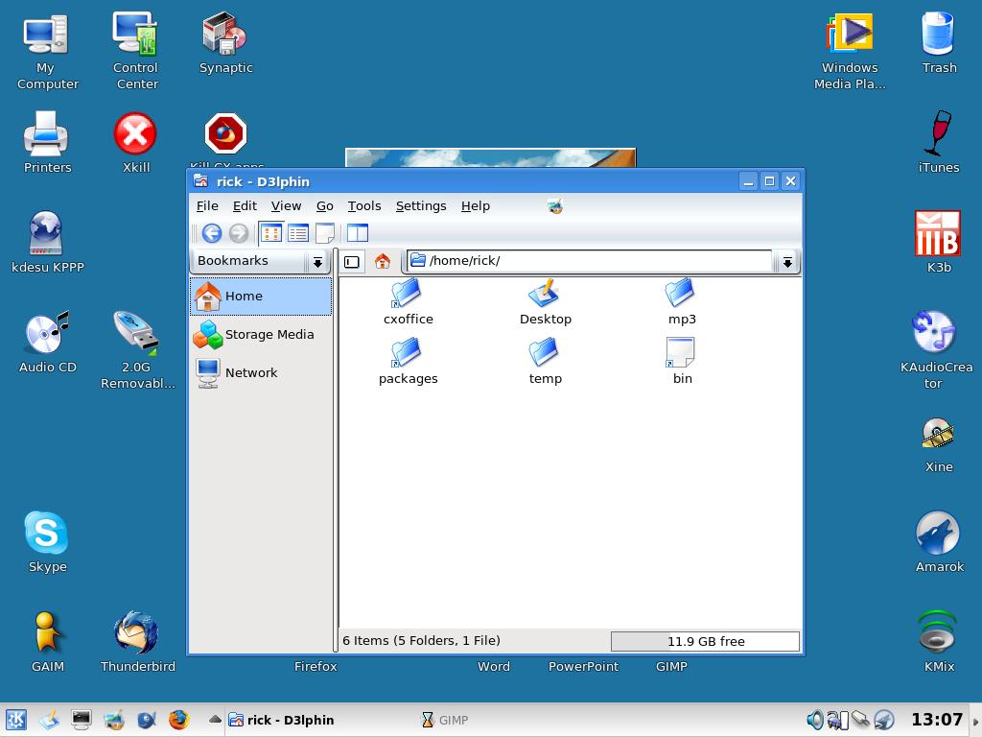This screenshot has height=737, width=982.
Task: Select the packages folder
Action: point(408,362)
